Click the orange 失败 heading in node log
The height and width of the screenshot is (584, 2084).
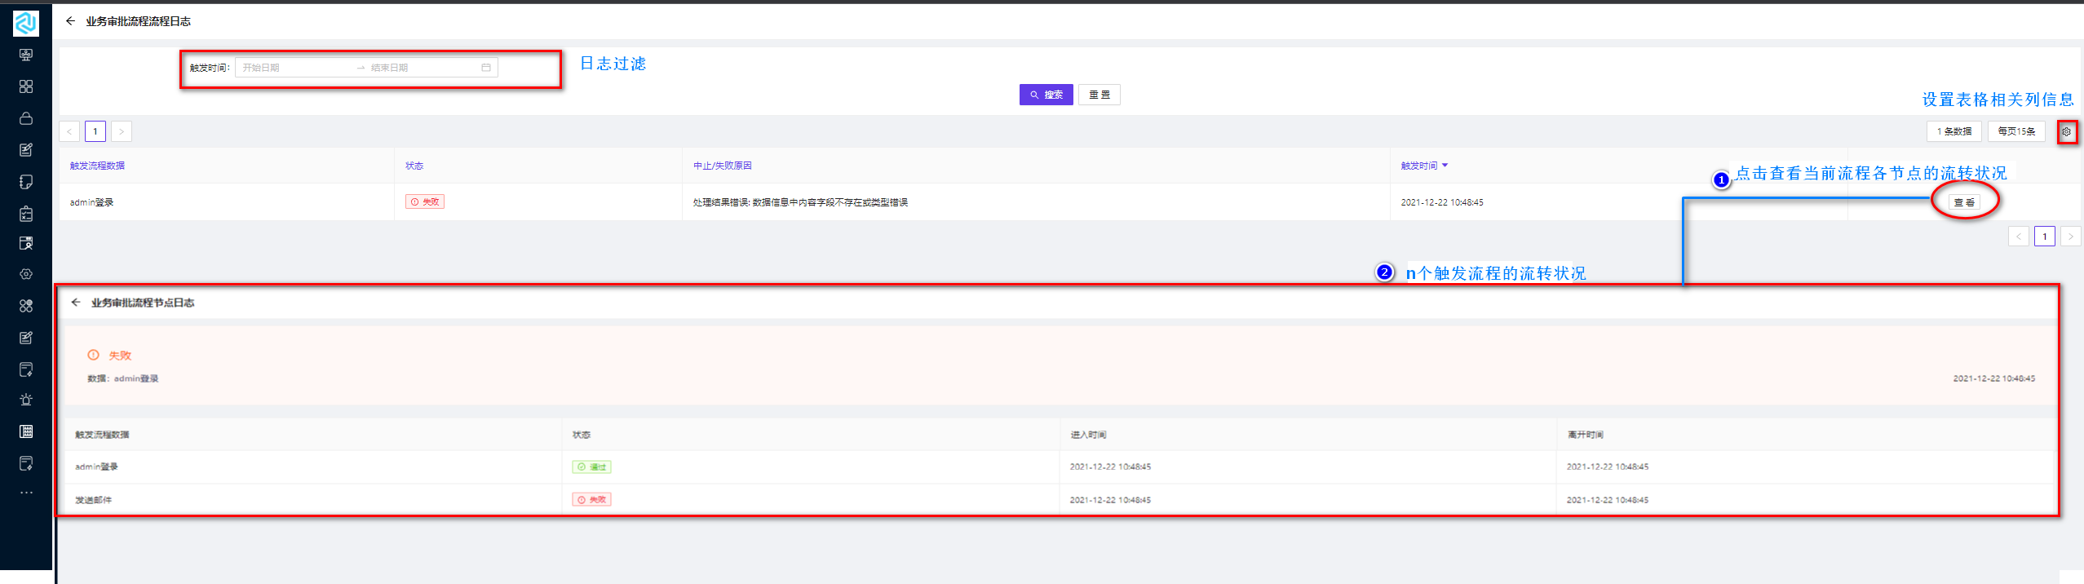[120, 356]
